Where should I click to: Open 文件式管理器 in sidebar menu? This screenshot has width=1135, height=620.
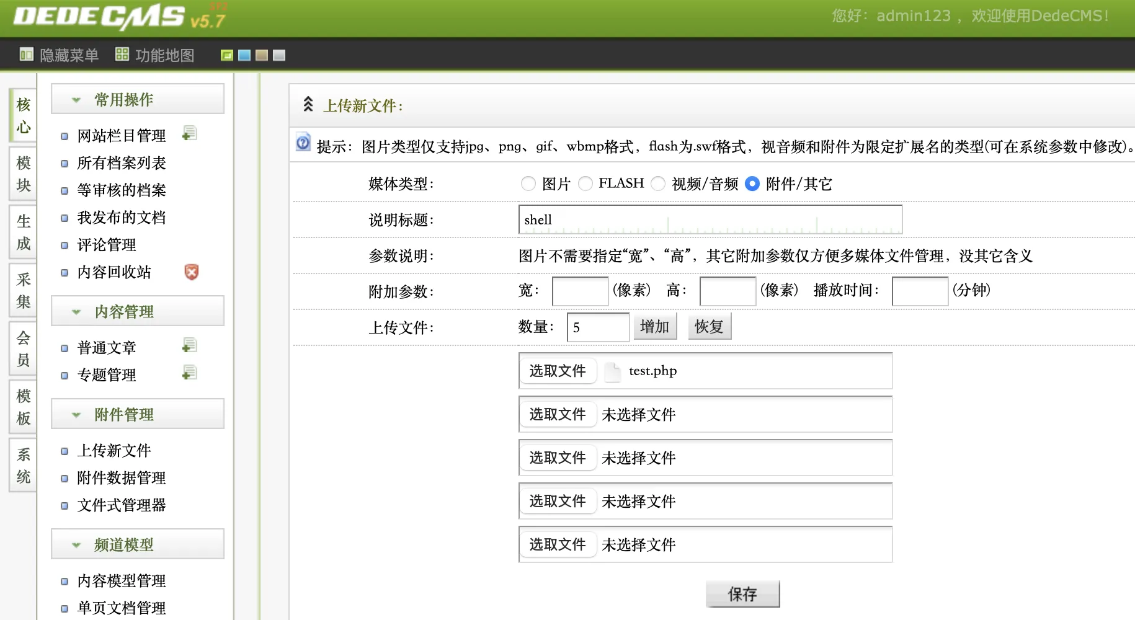[122, 505]
